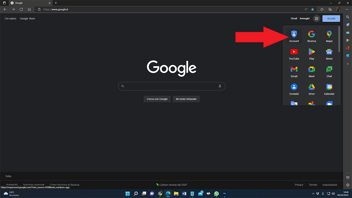Show hidden system tray icons chevron
This screenshot has height=198, width=352.
coord(313,194)
